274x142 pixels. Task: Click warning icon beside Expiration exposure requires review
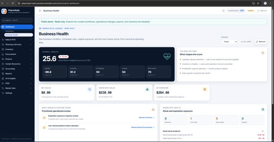(x=44, y=118)
